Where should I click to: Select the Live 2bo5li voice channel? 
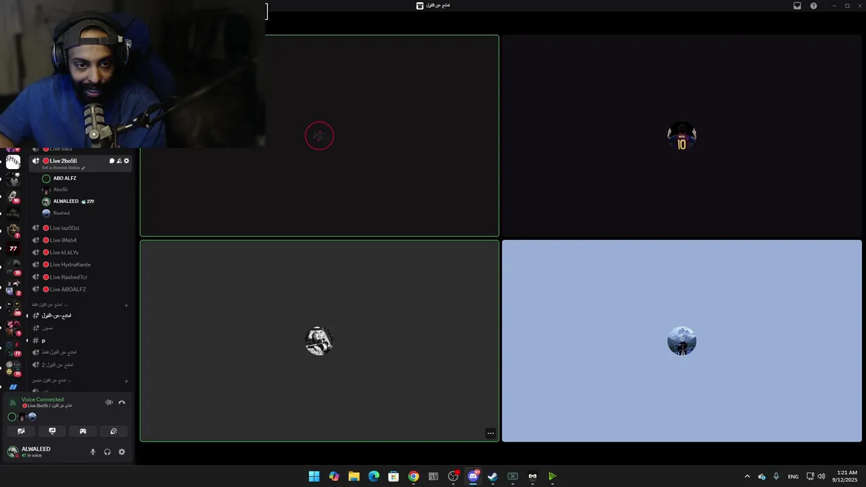[63, 161]
